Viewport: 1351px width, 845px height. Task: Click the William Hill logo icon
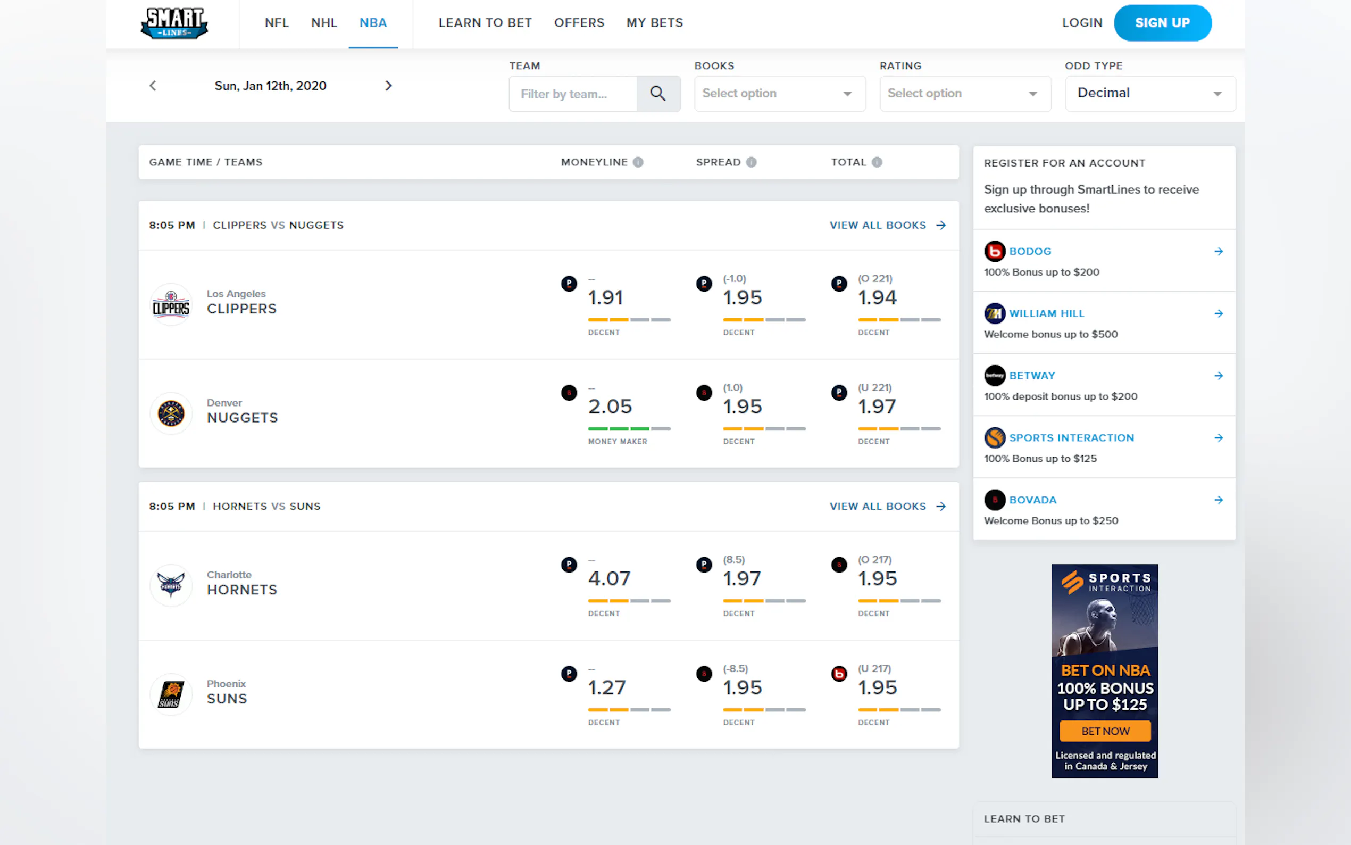pos(994,313)
